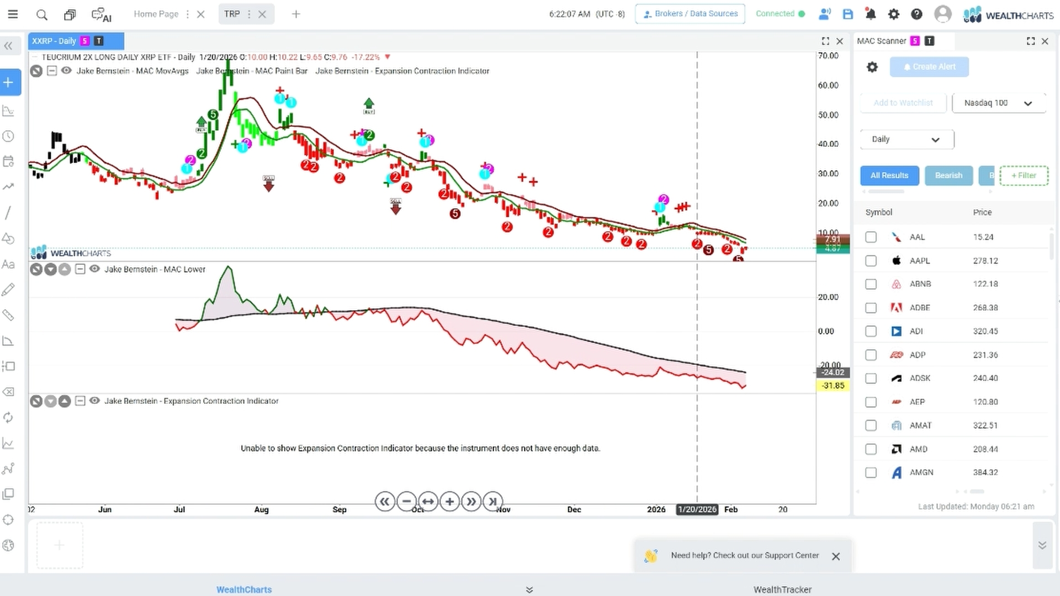Click the notifications bell icon
The width and height of the screenshot is (1060, 596).
(871, 14)
